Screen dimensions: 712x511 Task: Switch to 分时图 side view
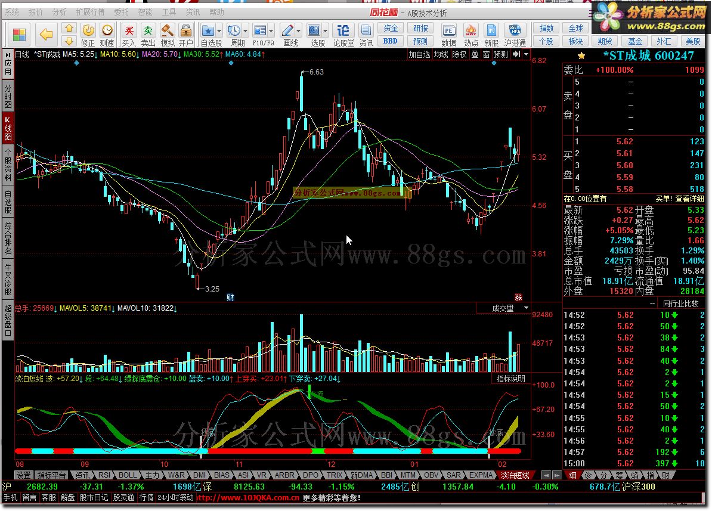8,95
